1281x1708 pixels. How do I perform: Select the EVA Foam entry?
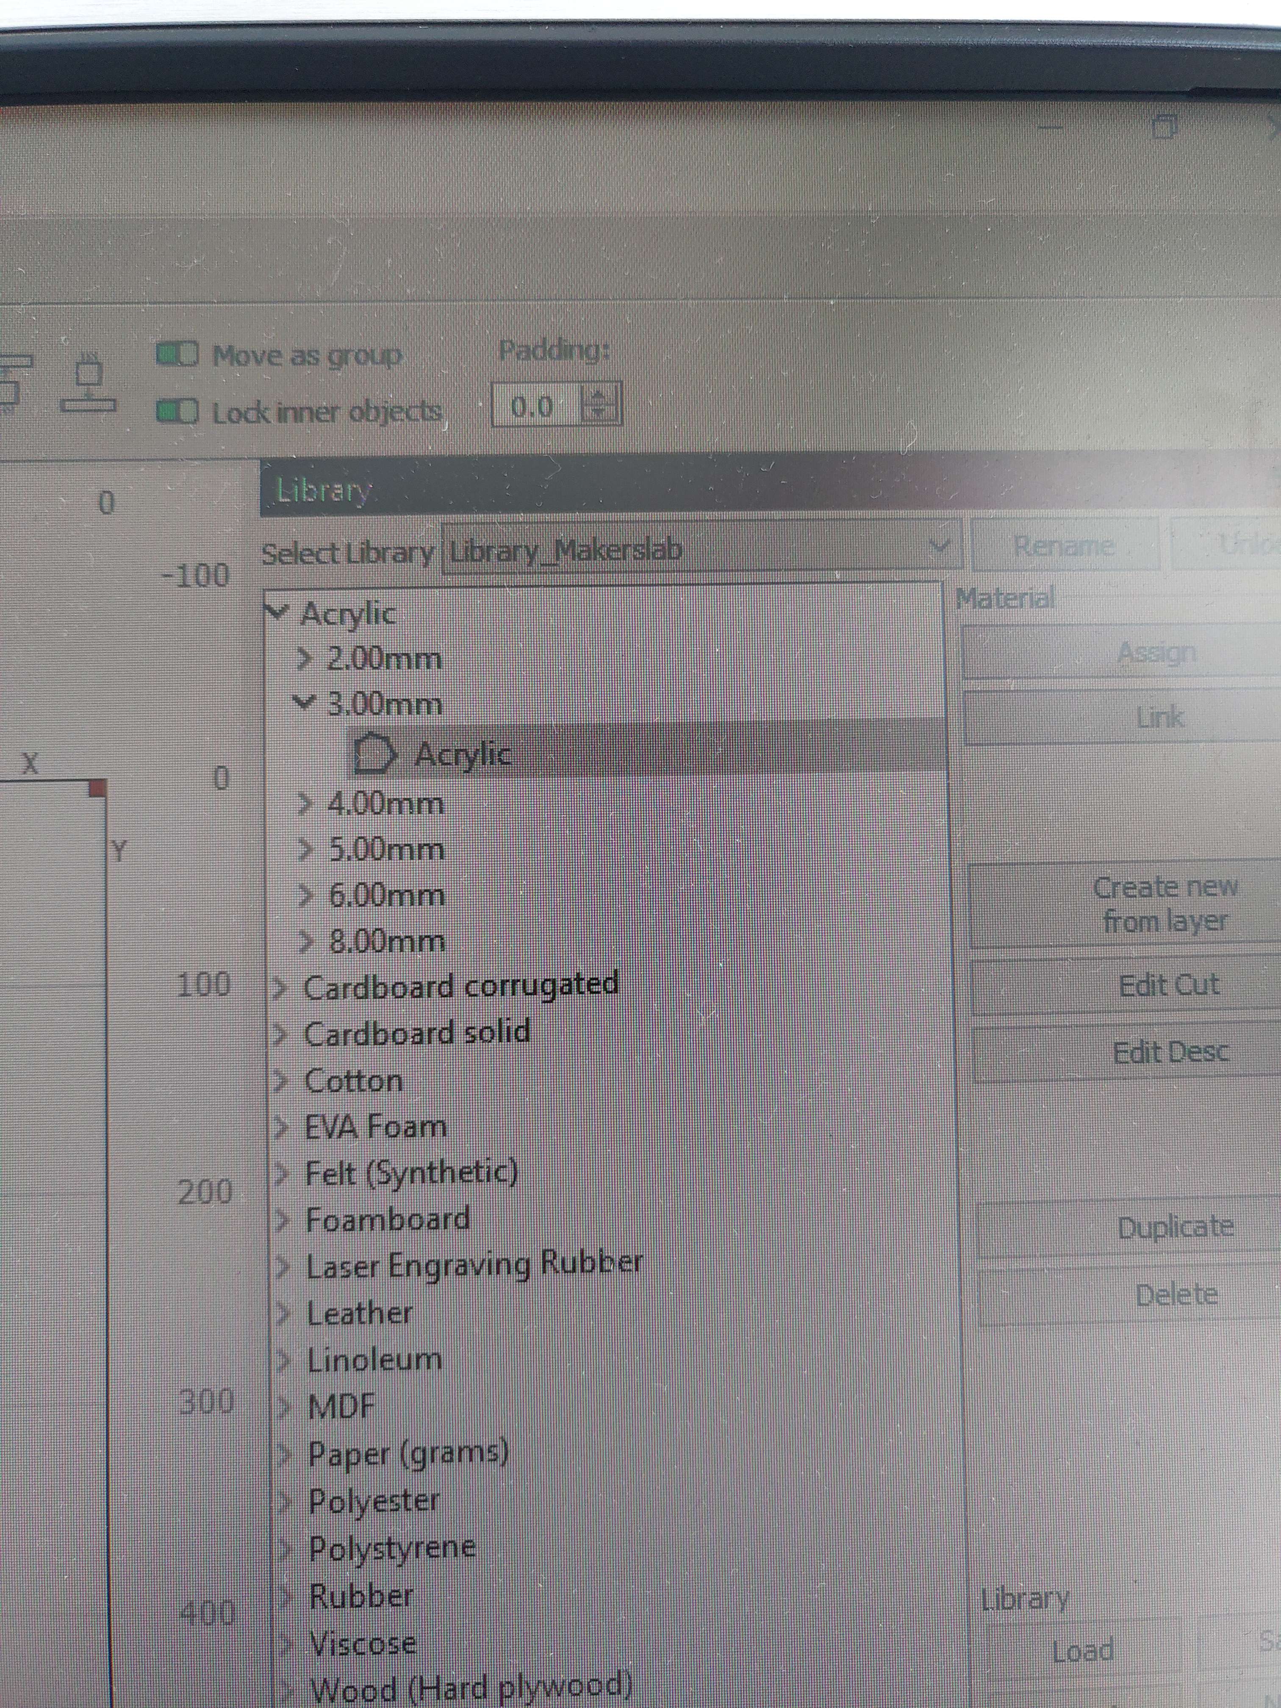click(x=375, y=1127)
